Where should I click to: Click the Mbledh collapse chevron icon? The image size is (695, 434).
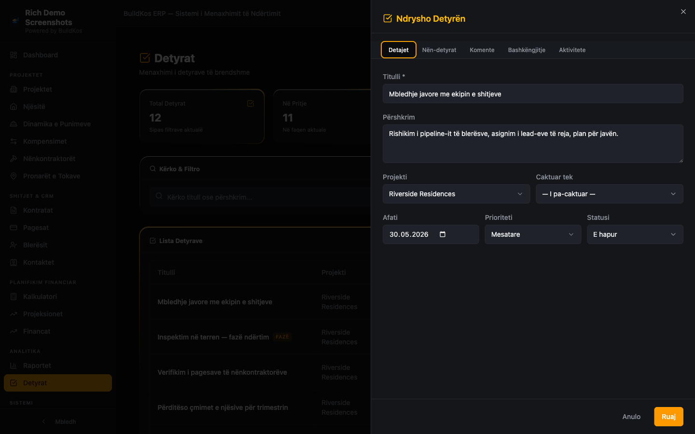click(x=44, y=421)
